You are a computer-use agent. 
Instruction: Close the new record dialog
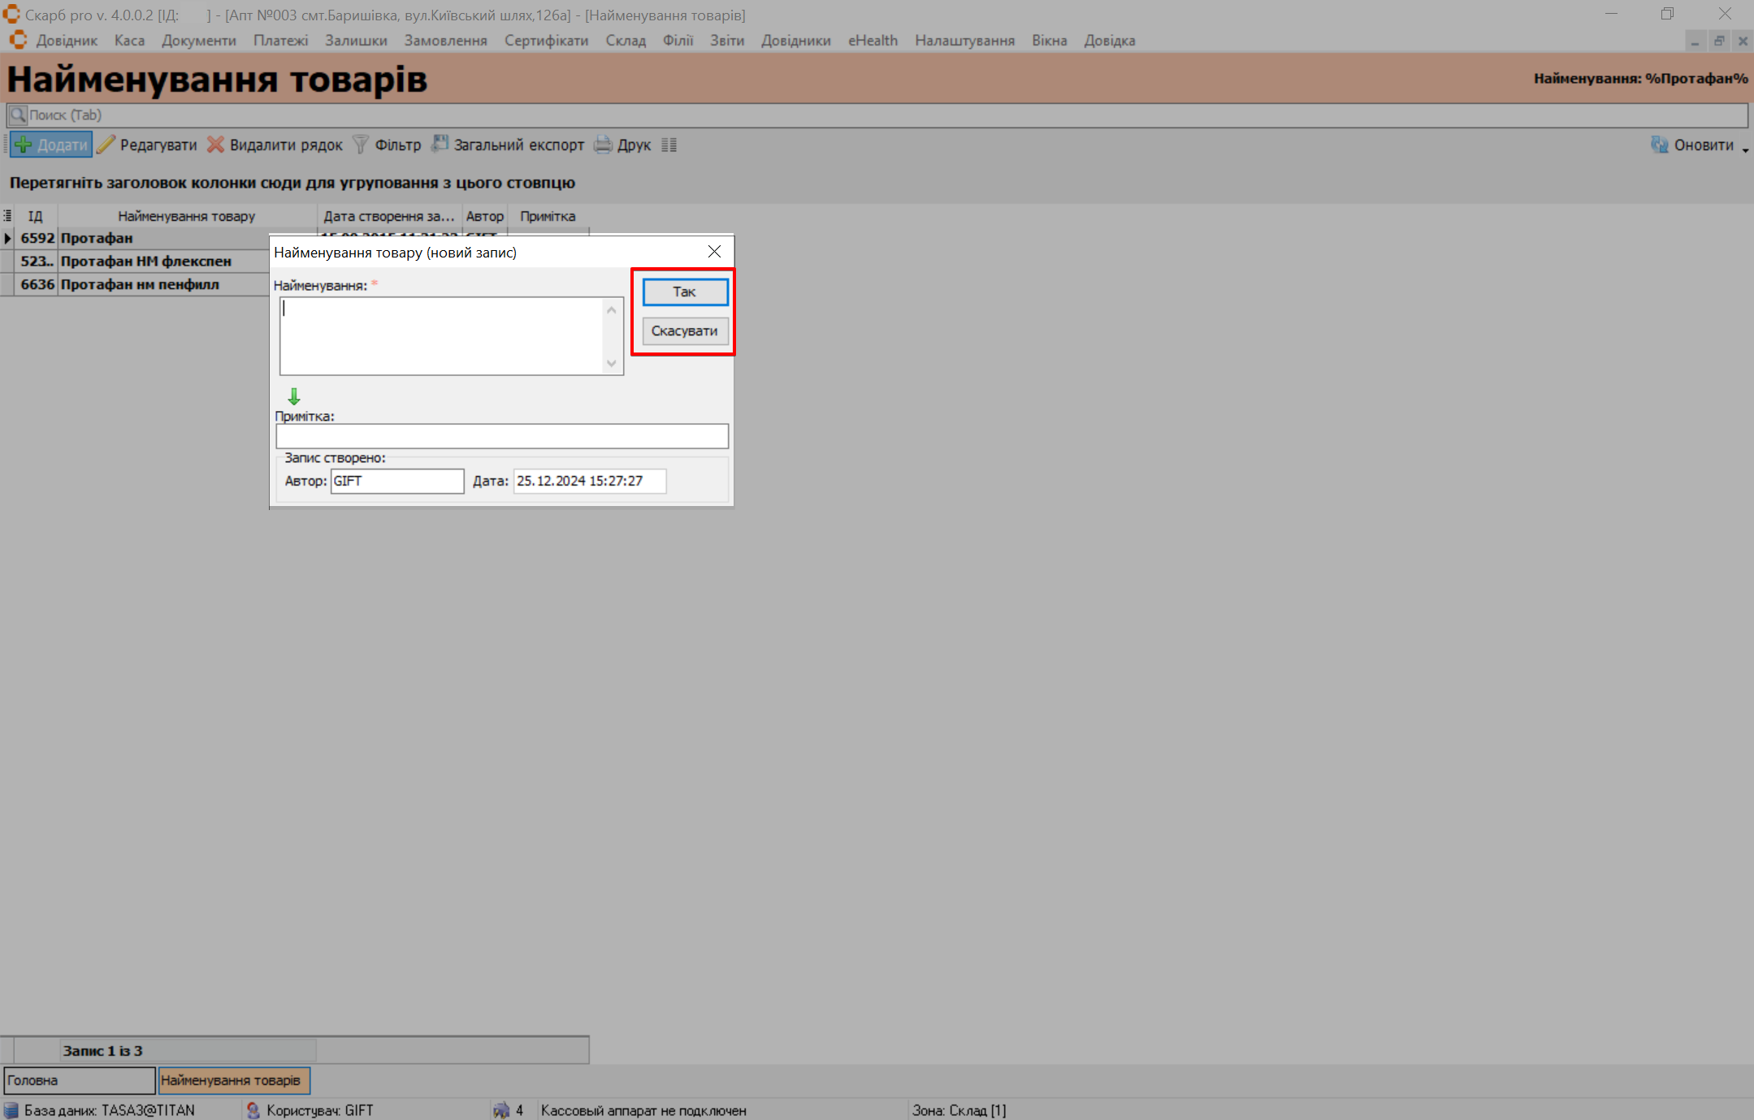714,252
